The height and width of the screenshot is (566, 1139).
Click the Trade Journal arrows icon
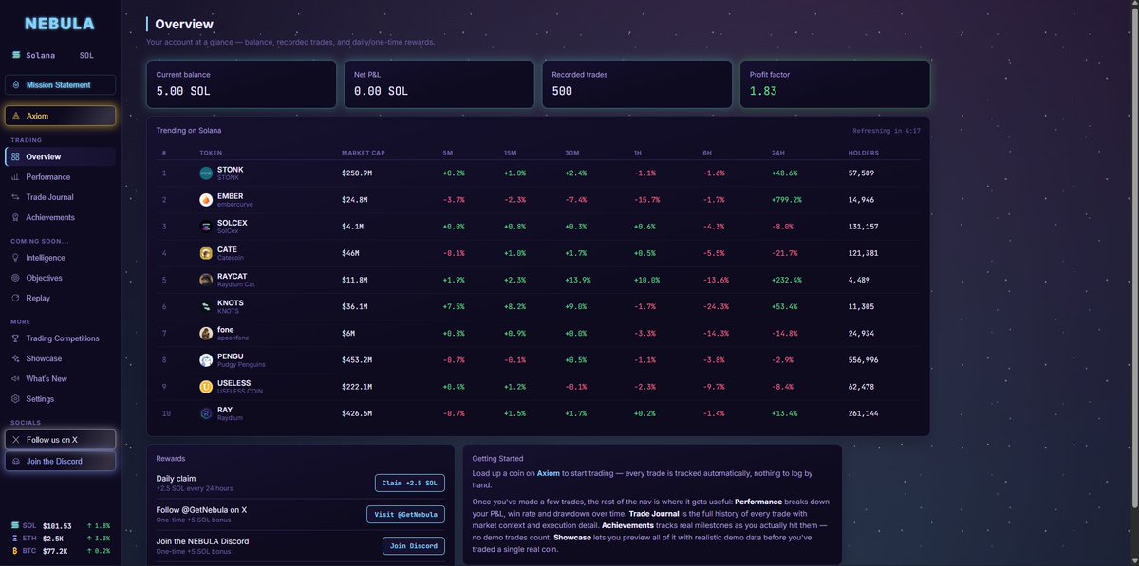pos(15,197)
